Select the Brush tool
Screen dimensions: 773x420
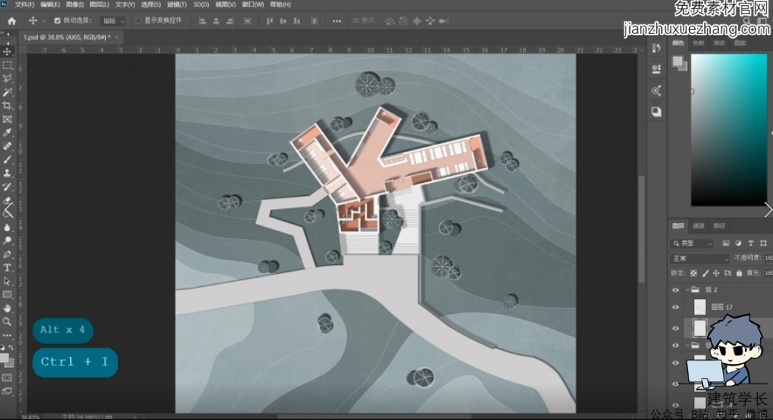7,160
